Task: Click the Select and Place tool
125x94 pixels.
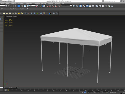Action: [x=28, y=6]
